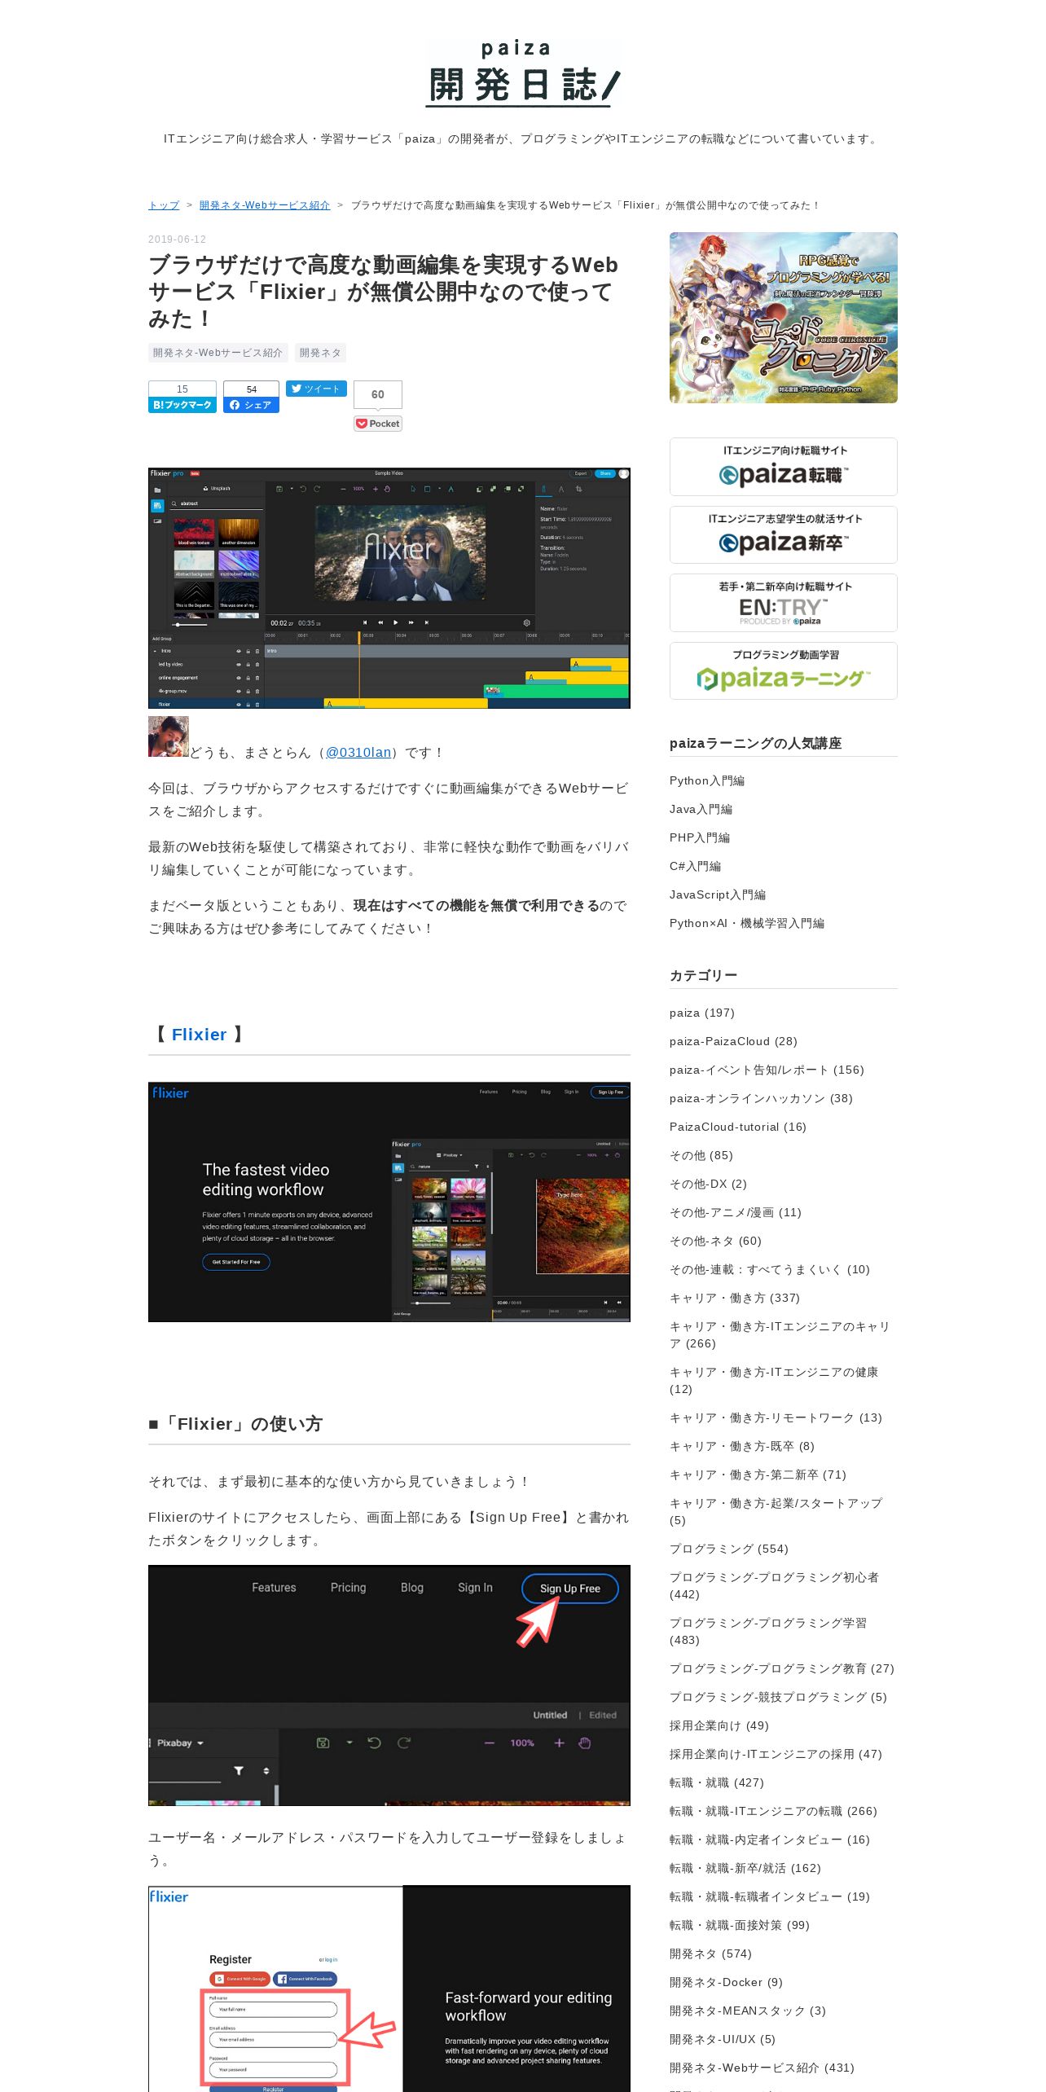The image size is (1046, 2092).
Task: Click the B!ブックマーク Hatena button
Action: [x=182, y=405]
